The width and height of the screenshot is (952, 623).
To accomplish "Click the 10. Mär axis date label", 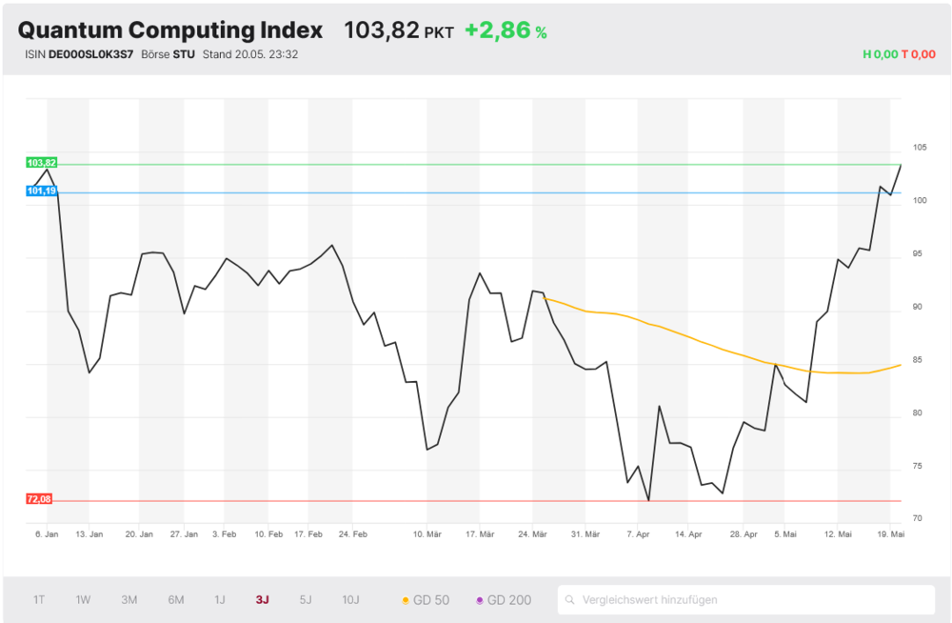I will point(426,534).
